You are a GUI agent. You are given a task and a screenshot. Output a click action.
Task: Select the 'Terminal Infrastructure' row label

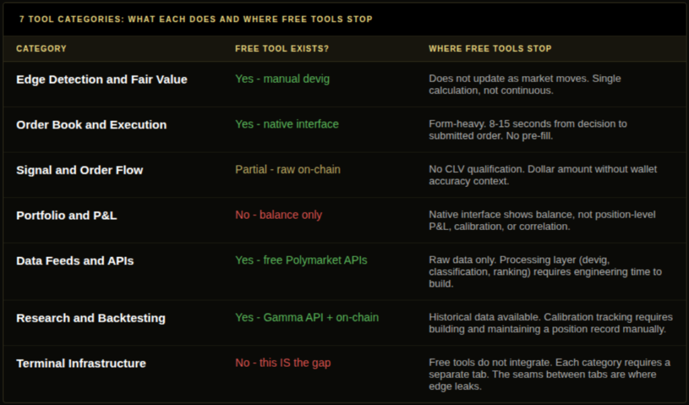click(x=81, y=363)
